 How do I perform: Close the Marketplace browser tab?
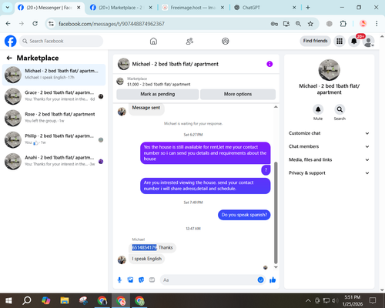point(151,8)
